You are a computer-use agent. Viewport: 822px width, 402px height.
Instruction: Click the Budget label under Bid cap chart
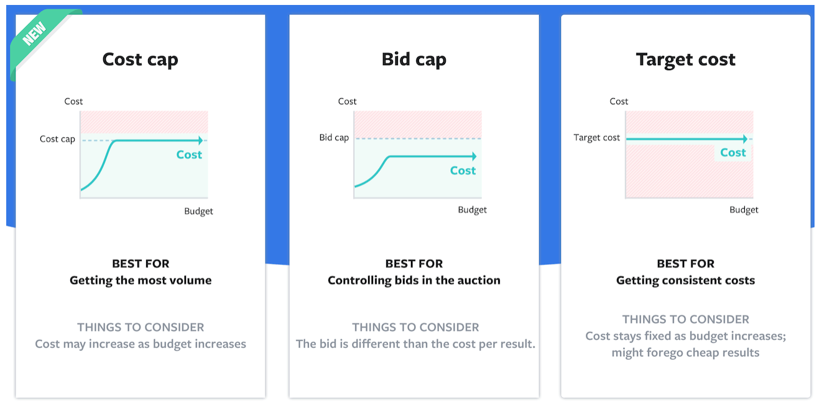(x=473, y=210)
